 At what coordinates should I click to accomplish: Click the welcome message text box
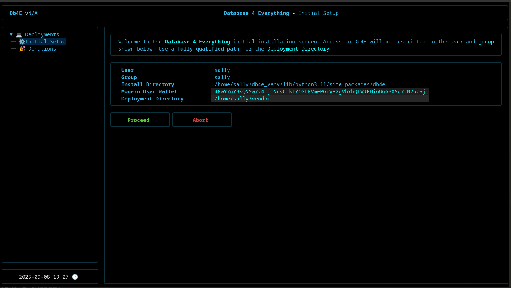pyautogui.click(x=306, y=45)
